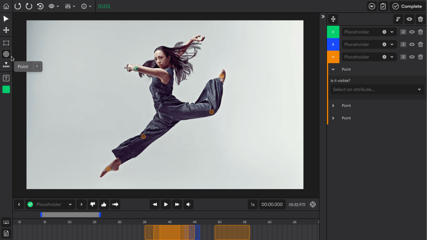The image size is (427, 240).
Task: Expand the second Point item
Action: pos(333,106)
